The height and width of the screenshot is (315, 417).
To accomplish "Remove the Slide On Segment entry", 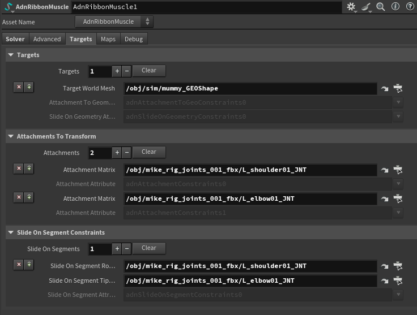I will [x=19, y=265].
